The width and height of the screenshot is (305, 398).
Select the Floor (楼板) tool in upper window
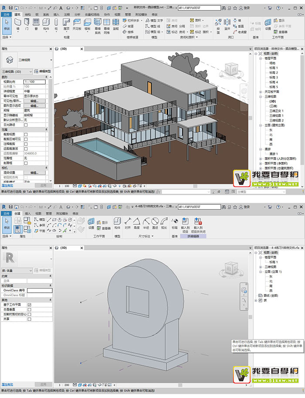[x=88, y=24]
